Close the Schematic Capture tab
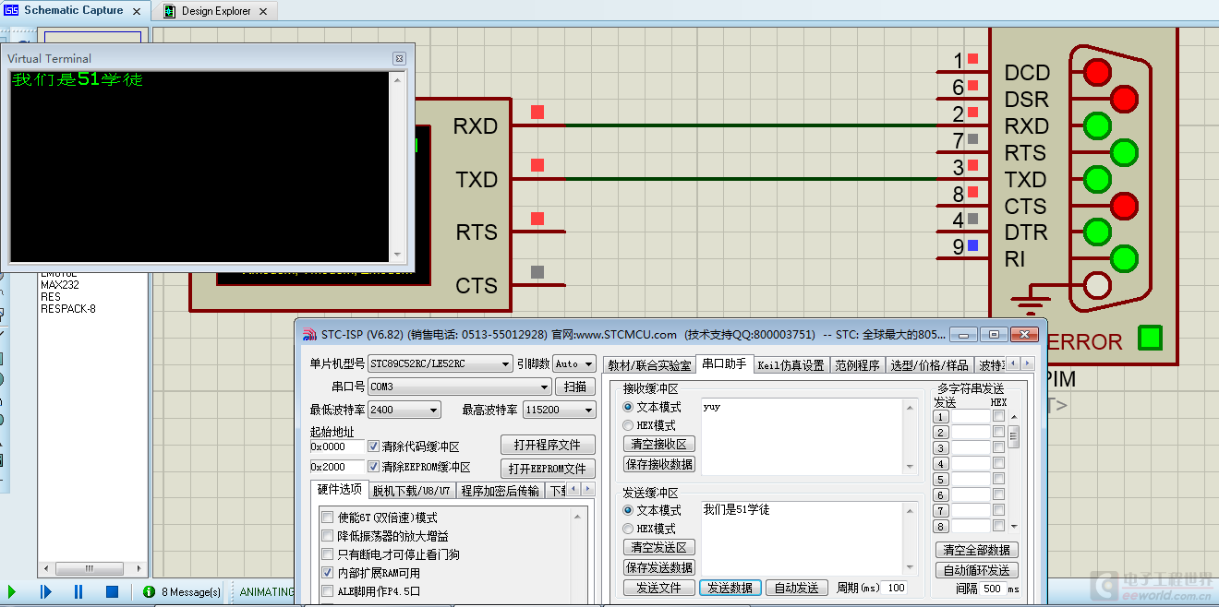This screenshot has width=1219, height=607. coord(137,11)
